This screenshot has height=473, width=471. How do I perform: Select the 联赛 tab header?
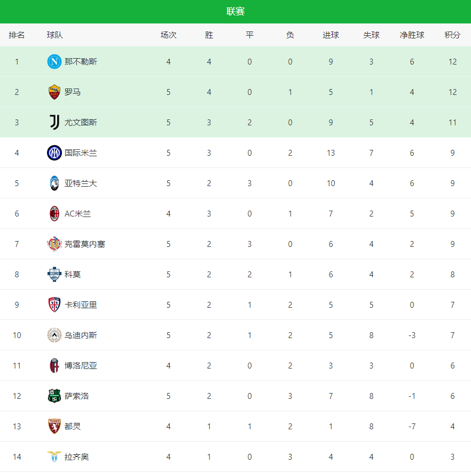[236, 12]
